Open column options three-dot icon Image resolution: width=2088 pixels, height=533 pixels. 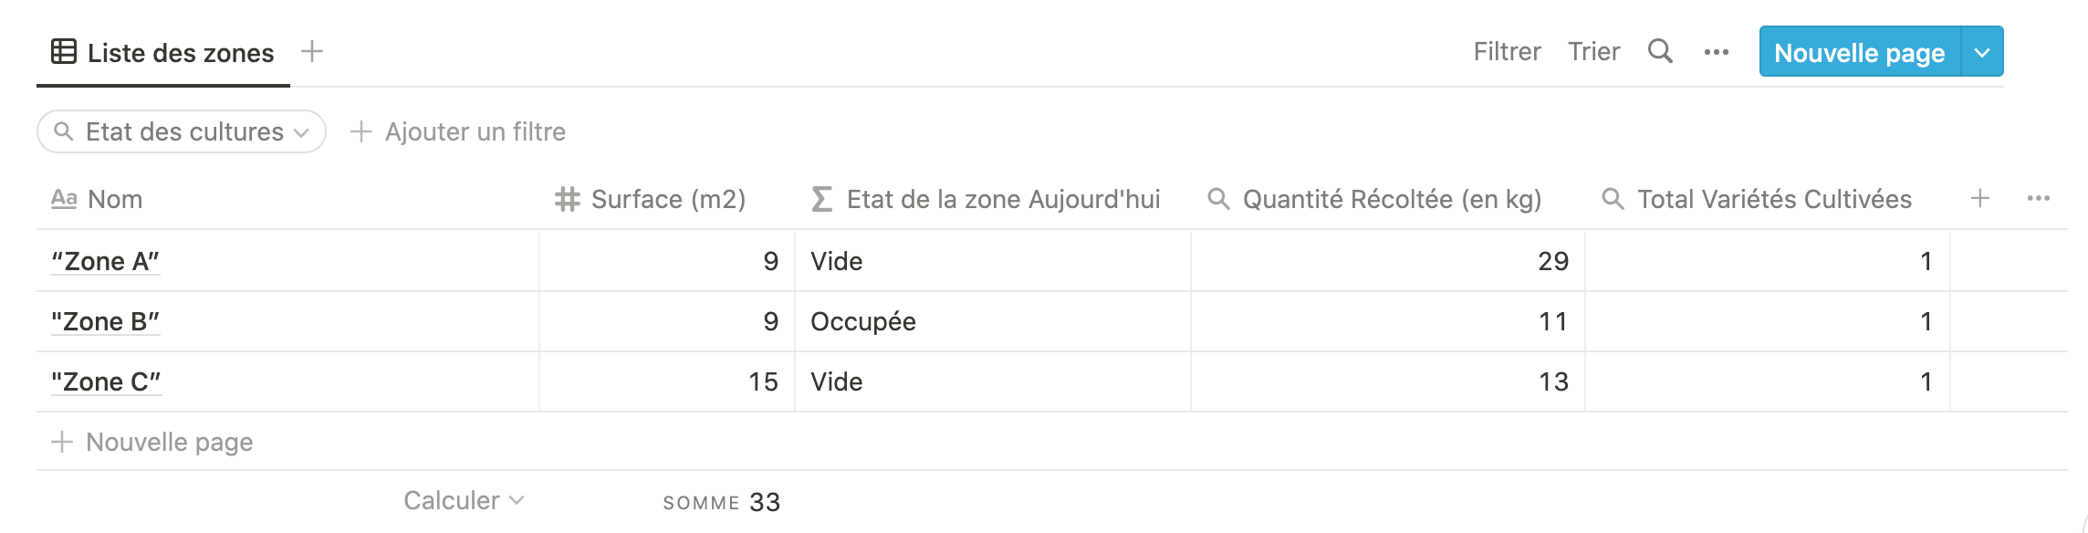[x=2038, y=199]
